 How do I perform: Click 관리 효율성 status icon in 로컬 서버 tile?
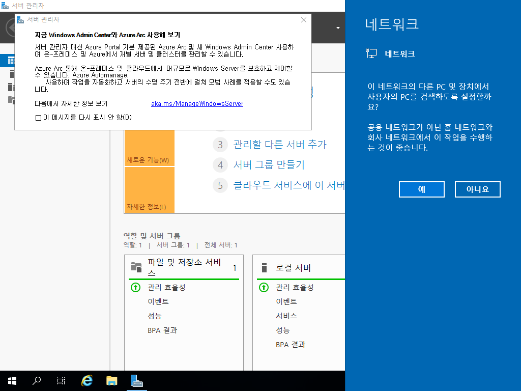click(264, 287)
